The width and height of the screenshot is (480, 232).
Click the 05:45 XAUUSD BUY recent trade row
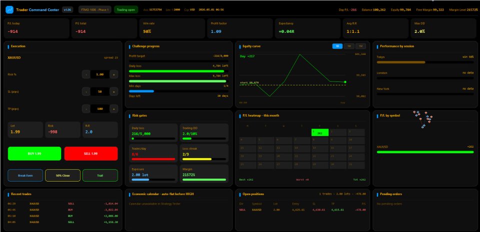coord(63,210)
